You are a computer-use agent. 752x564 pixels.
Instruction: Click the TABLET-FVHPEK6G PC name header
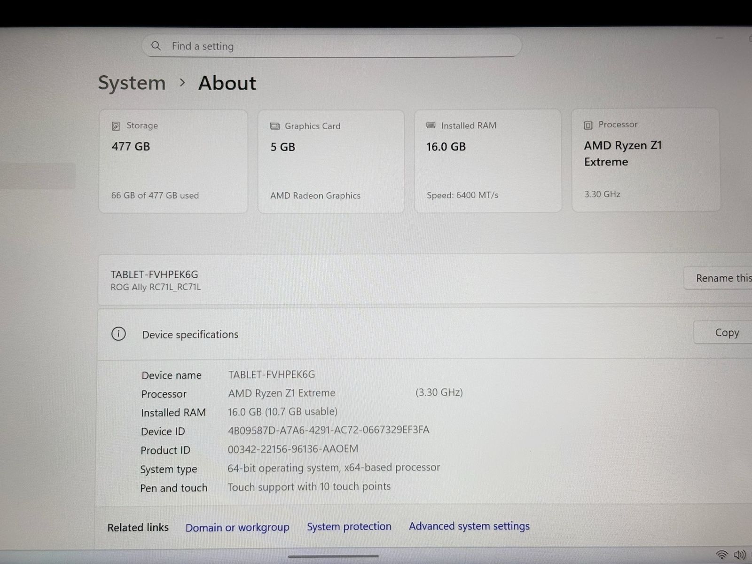point(154,274)
